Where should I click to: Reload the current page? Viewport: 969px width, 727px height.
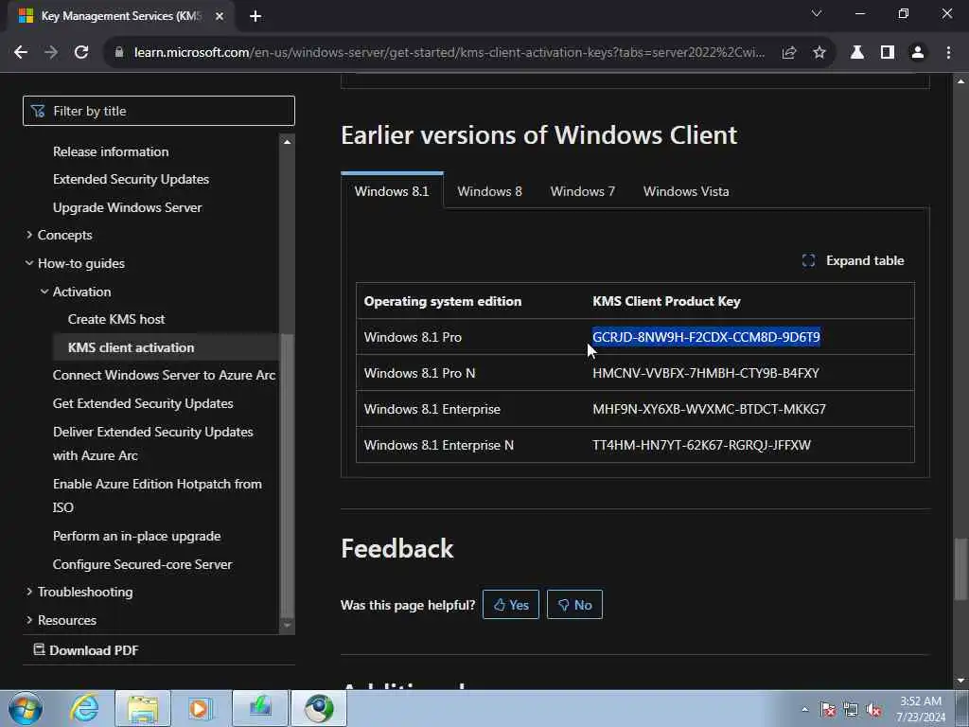coord(81,53)
